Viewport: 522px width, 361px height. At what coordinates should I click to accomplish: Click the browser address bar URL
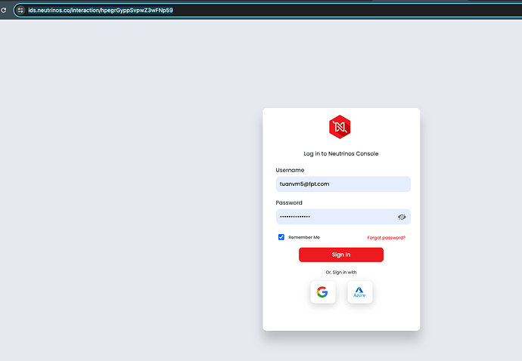(x=101, y=11)
